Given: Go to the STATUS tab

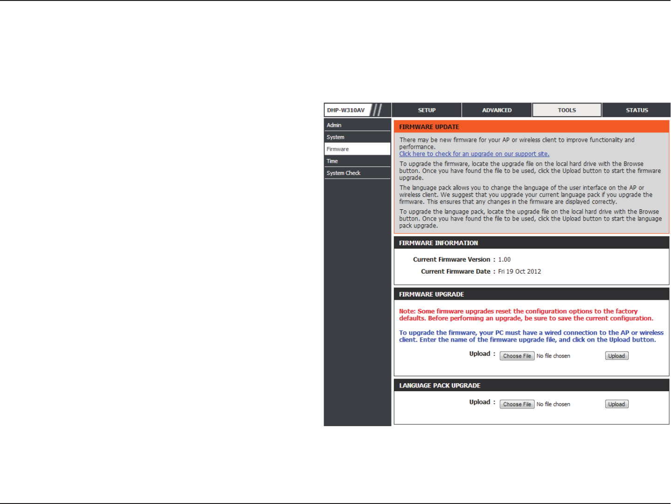Looking at the screenshot, I should tap(637, 110).
